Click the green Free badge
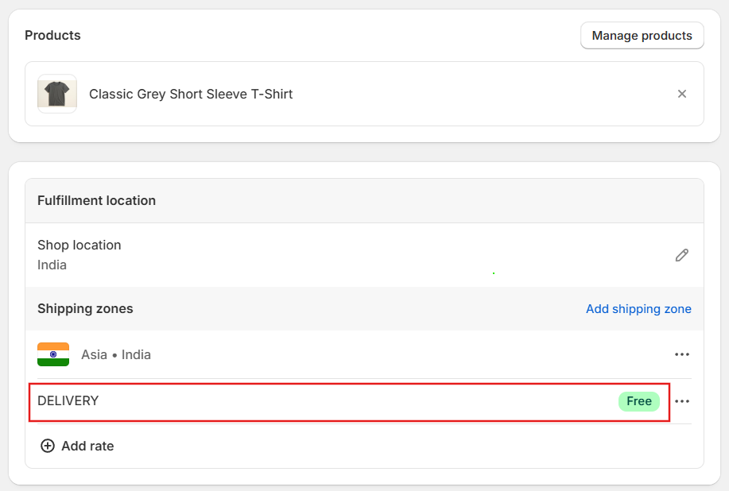The image size is (729, 491). point(639,401)
